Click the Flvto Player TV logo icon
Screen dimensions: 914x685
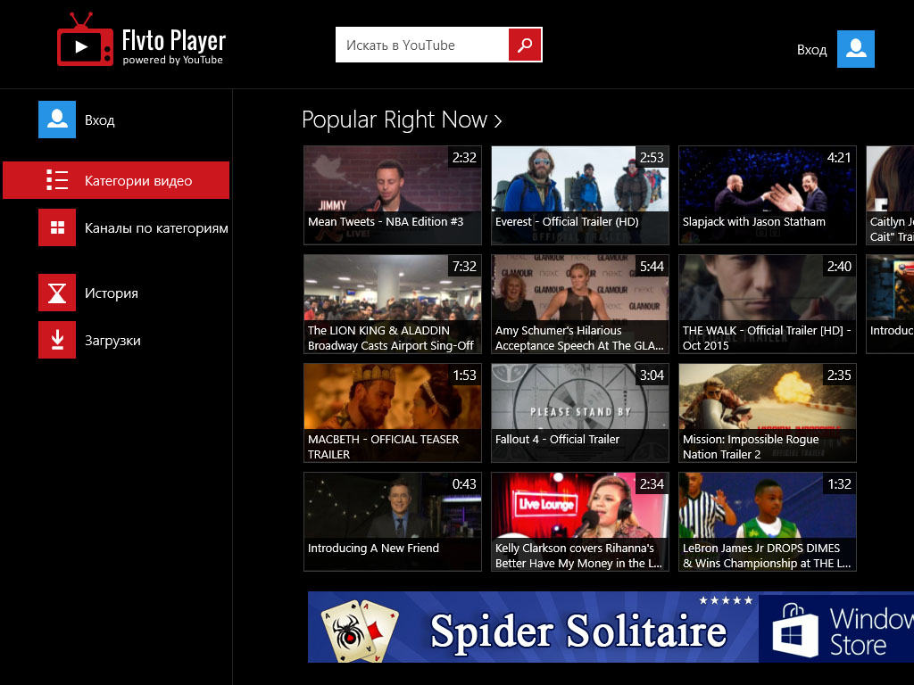coord(85,39)
